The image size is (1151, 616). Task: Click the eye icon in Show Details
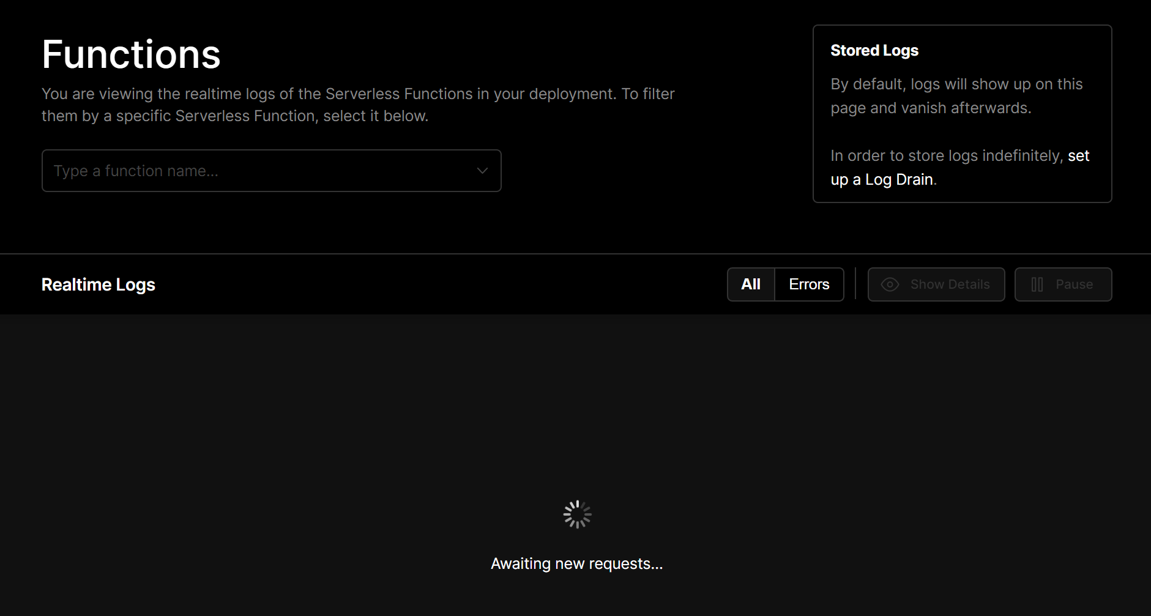click(890, 284)
